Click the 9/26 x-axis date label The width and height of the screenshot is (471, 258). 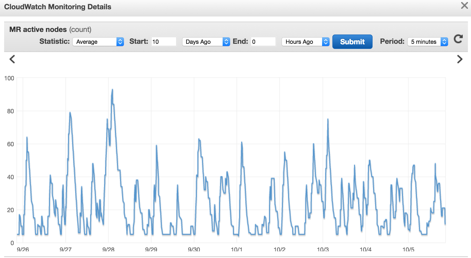point(23,249)
